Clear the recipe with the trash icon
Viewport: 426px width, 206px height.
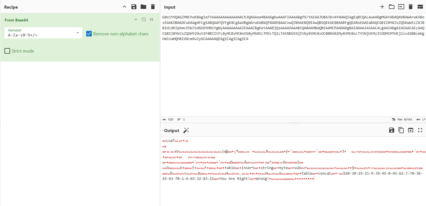pos(153,7)
